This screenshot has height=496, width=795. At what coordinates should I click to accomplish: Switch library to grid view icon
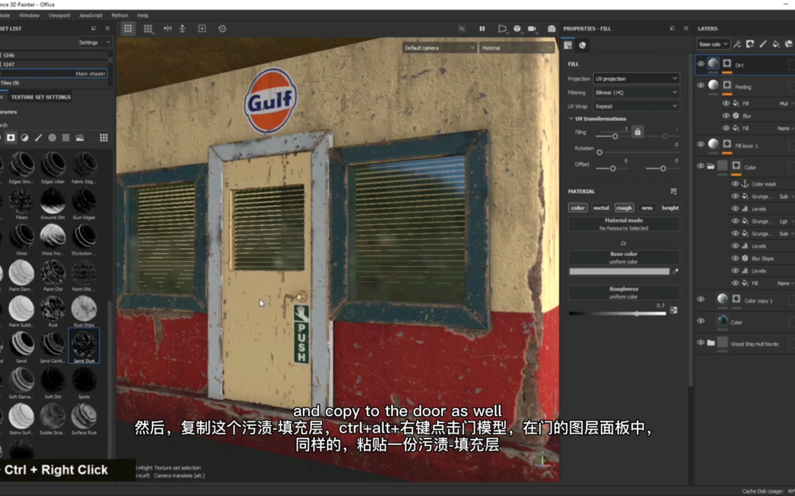click(x=103, y=138)
